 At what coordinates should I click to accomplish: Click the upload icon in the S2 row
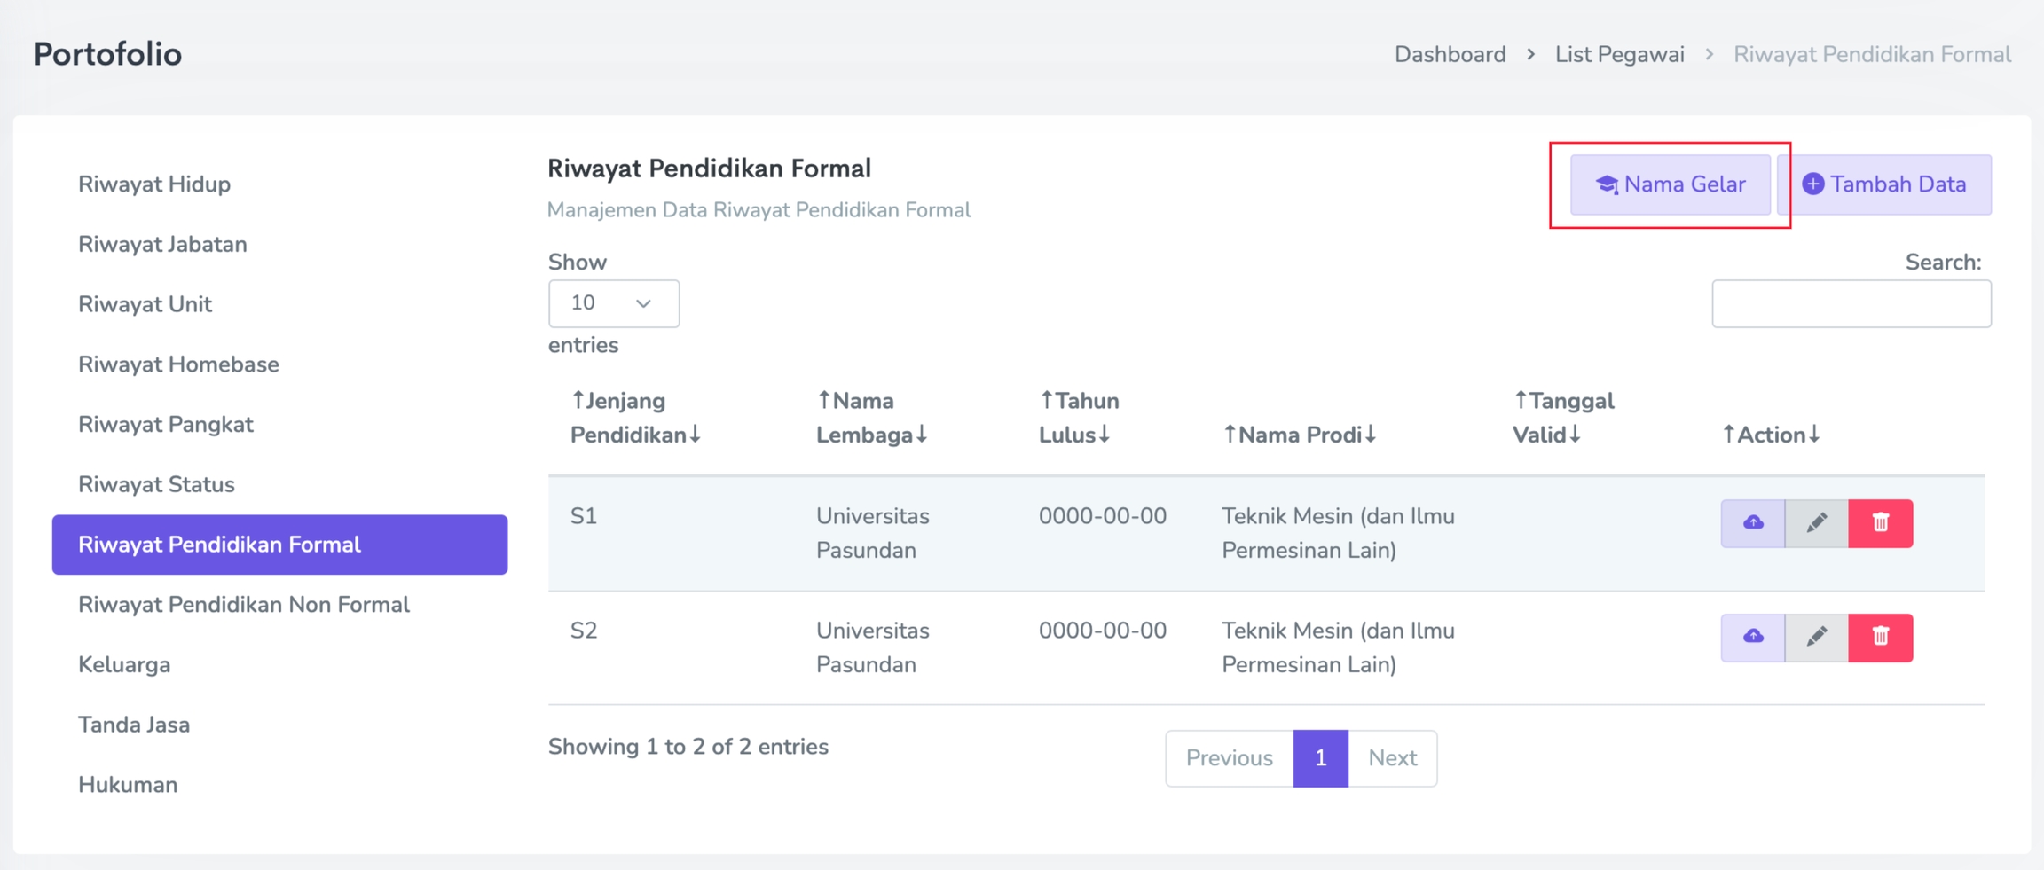point(1752,637)
